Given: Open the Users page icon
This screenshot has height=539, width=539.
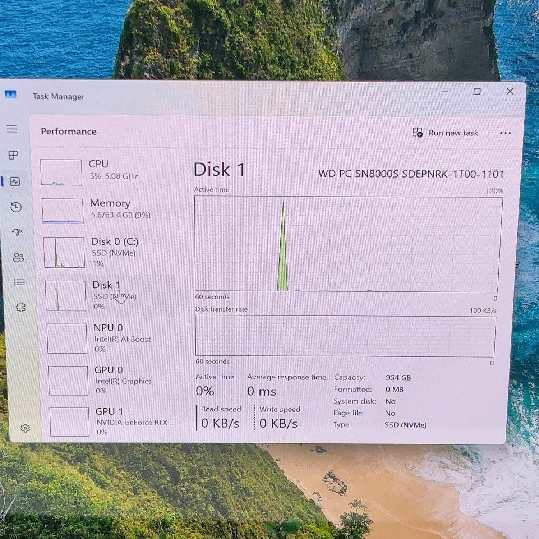Looking at the screenshot, I should tap(18, 257).
